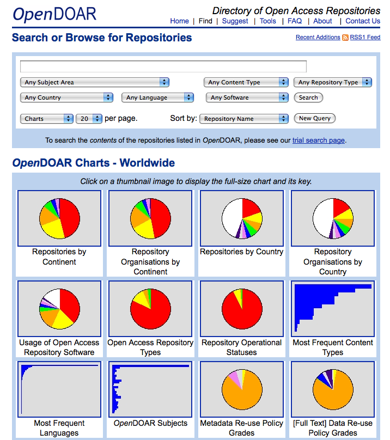
Task: Click the Repositories by Country caption
Action: 242,252
